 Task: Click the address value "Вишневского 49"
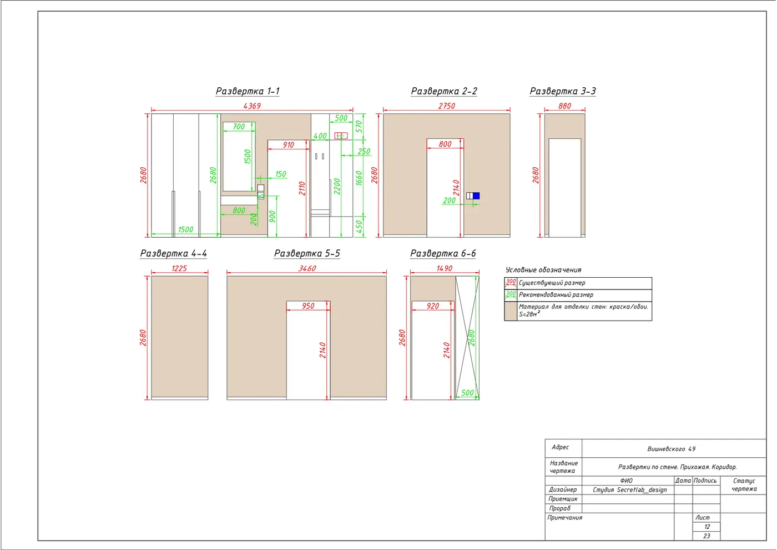[671, 449]
